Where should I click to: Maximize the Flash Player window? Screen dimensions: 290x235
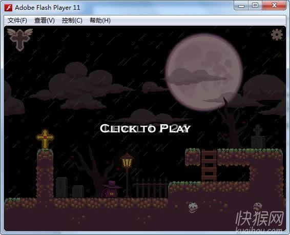255,5
